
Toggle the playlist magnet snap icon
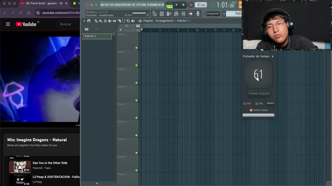tap(89, 21)
